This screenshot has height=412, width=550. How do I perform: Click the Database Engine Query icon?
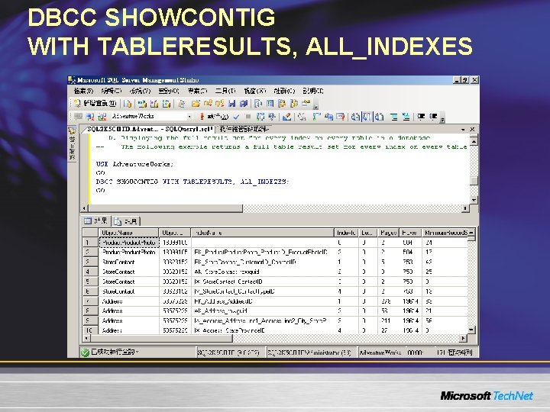coord(128,104)
